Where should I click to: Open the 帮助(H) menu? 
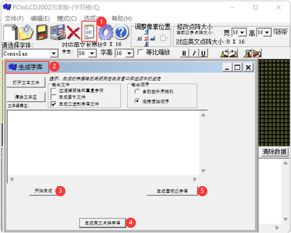[122, 18]
